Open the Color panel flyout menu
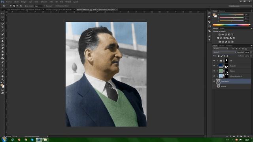 pyautogui.click(x=251, y=11)
